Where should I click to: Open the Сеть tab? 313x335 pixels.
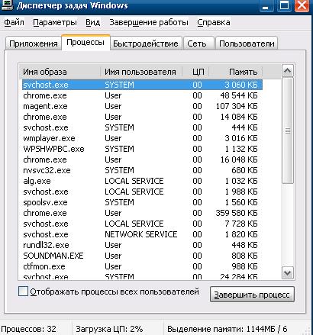[x=198, y=43]
